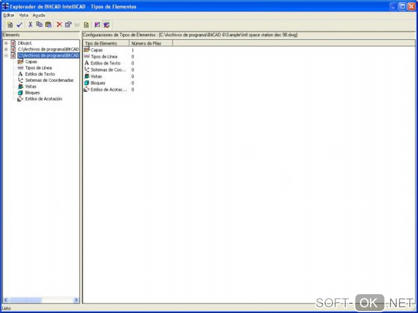
Task: Select the highlighted C:\Archivos de programa\BitCAD entry
Action: [48, 55]
